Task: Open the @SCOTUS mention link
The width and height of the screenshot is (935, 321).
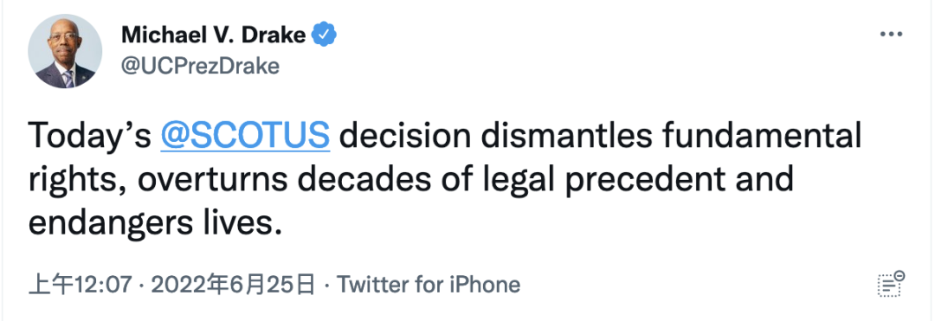Action: point(245,136)
